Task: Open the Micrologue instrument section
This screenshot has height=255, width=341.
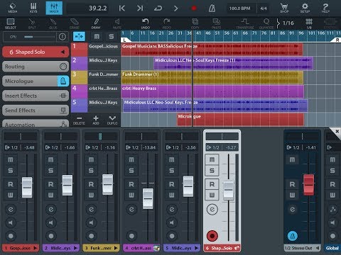Action: pyautogui.click(x=36, y=81)
